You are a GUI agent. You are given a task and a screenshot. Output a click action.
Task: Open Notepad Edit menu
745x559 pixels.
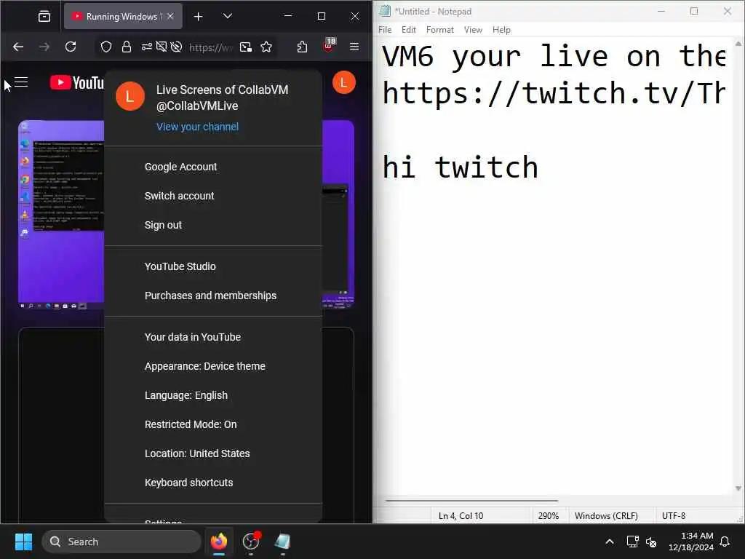point(409,29)
